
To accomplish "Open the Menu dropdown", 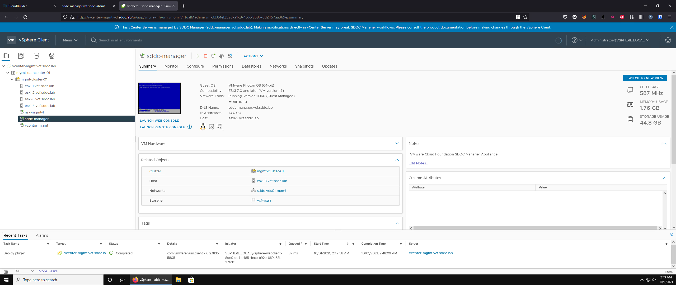I will point(70,40).
